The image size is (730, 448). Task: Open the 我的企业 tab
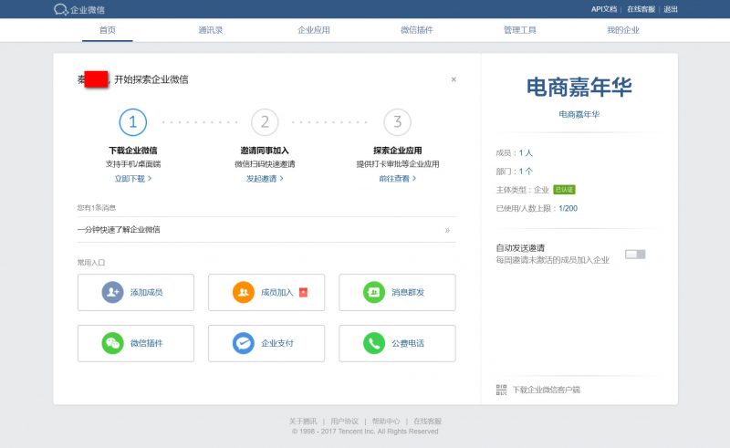pos(623,30)
